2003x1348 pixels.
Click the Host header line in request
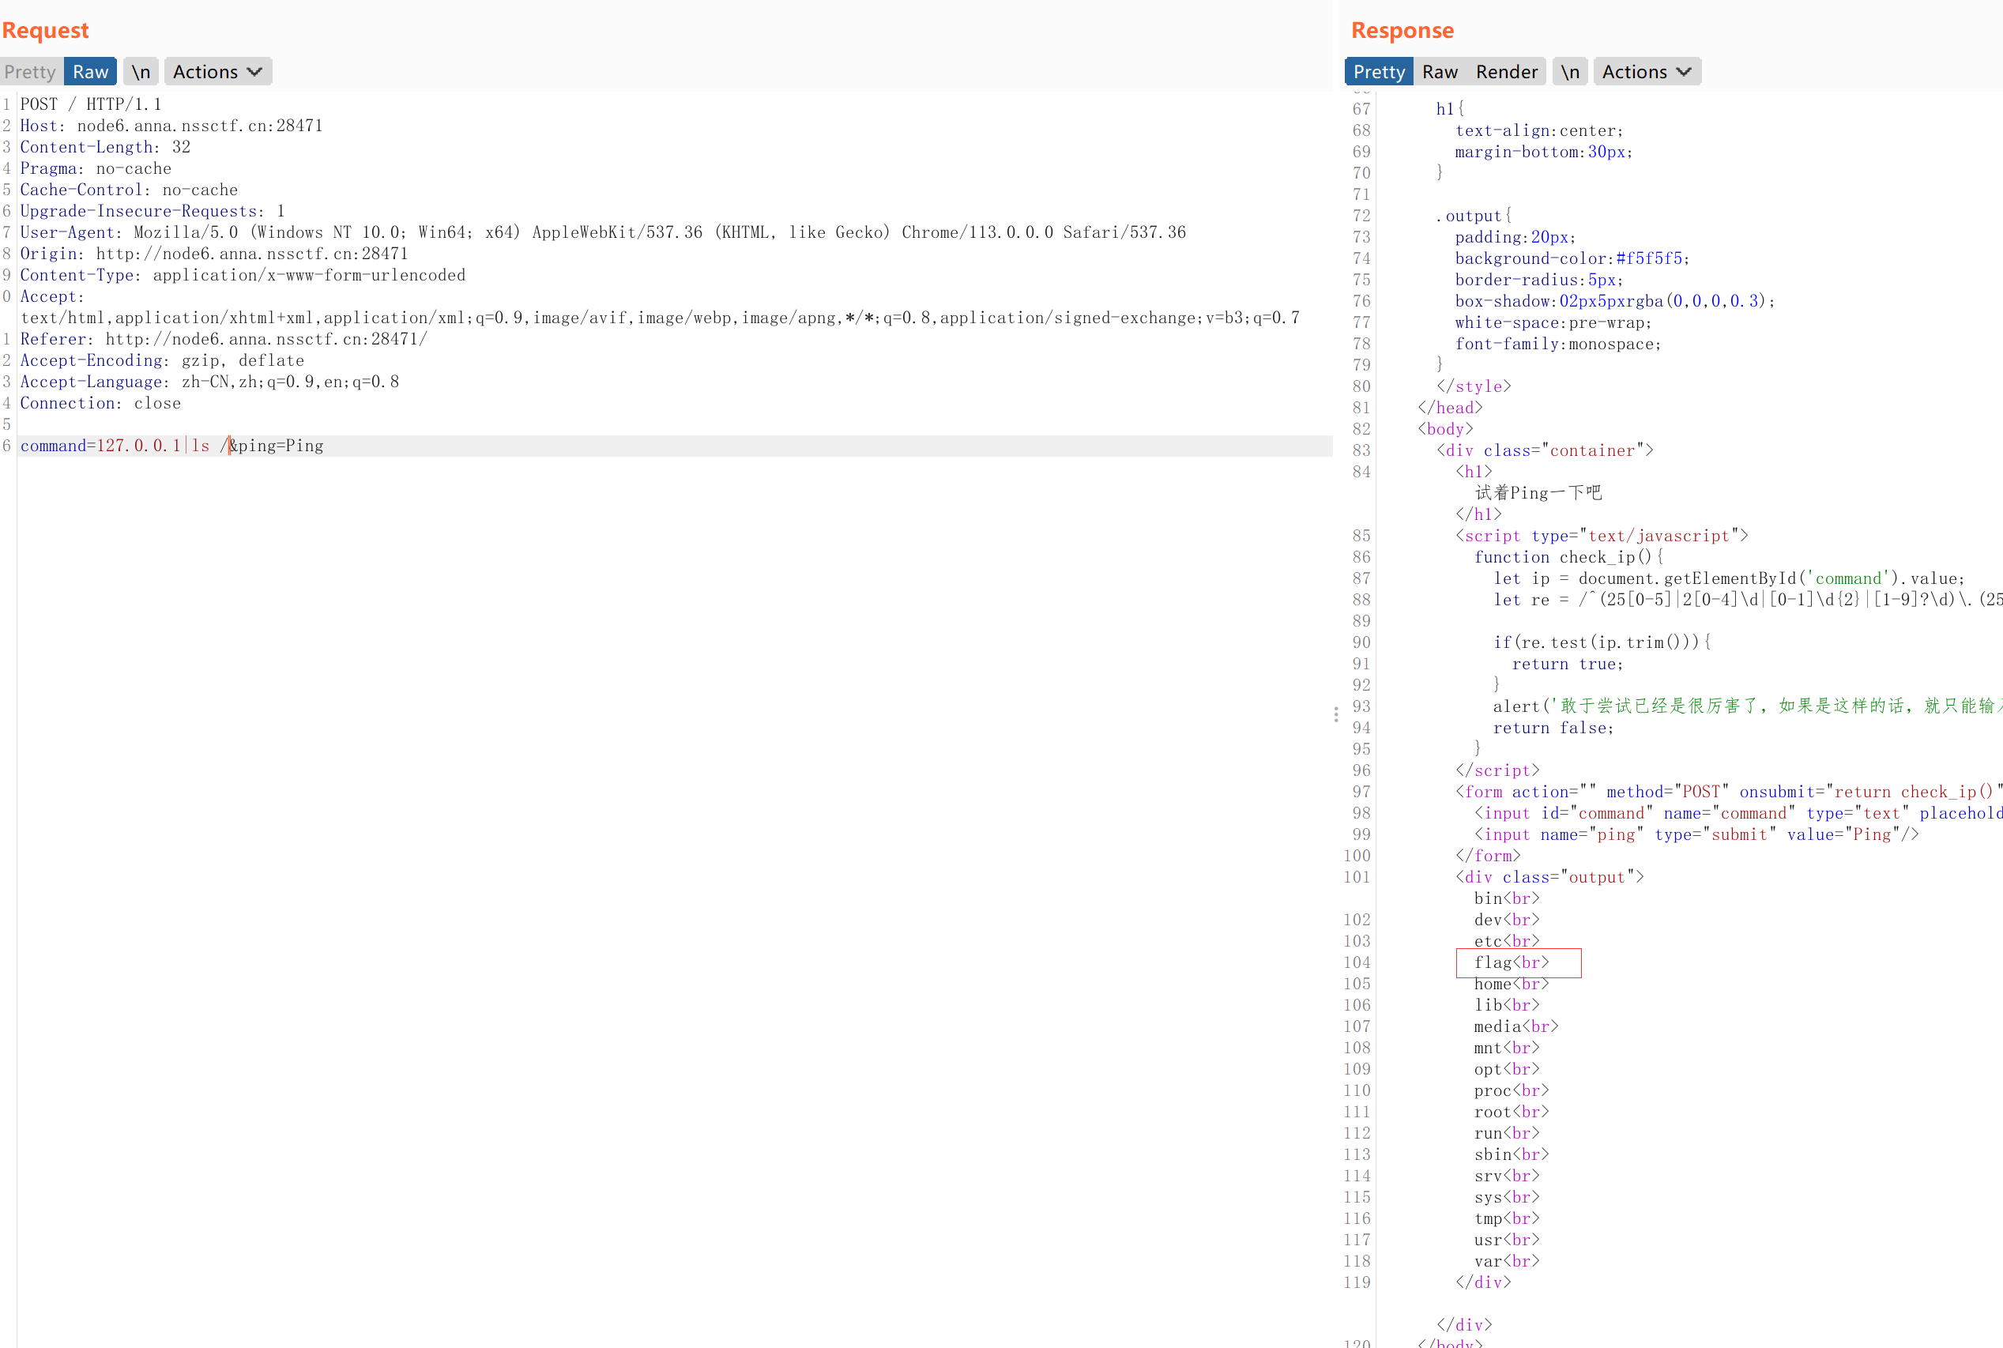[172, 126]
